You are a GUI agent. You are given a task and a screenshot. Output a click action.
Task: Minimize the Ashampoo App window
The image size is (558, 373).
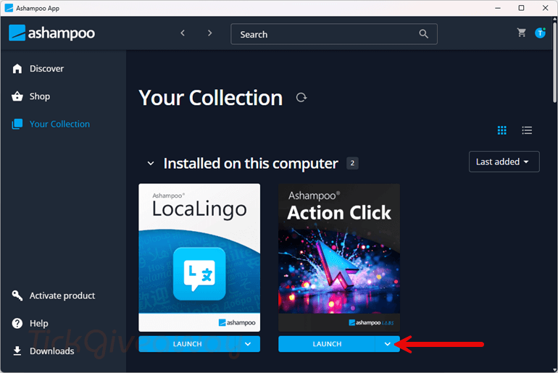pos(498,8)
